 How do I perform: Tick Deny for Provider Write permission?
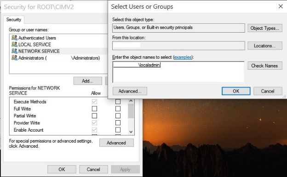click(x=118, y=122)
